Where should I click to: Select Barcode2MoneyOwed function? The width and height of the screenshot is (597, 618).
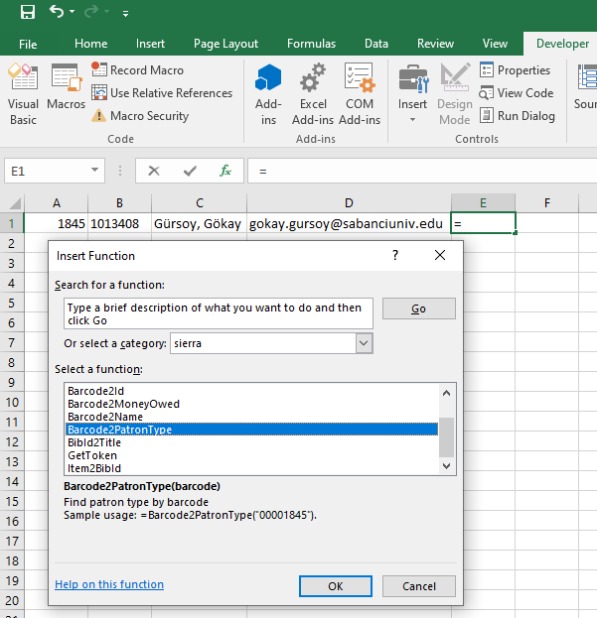[x=252, y=404]
